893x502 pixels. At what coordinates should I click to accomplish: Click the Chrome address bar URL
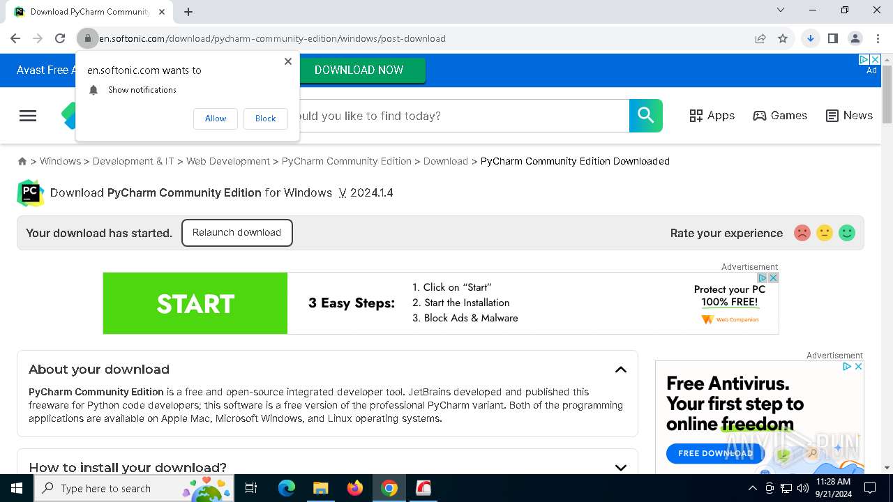coord(272,38)
